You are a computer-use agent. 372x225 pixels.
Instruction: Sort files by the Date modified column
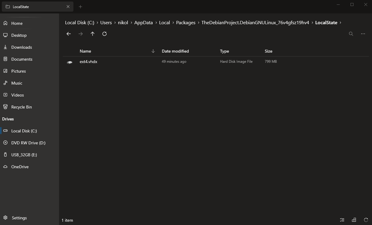pos(175,51)
